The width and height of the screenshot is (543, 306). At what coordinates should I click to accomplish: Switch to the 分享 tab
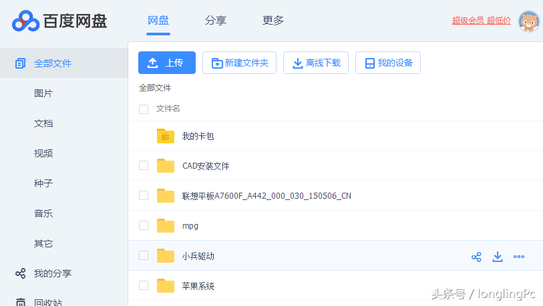(216, 21)
